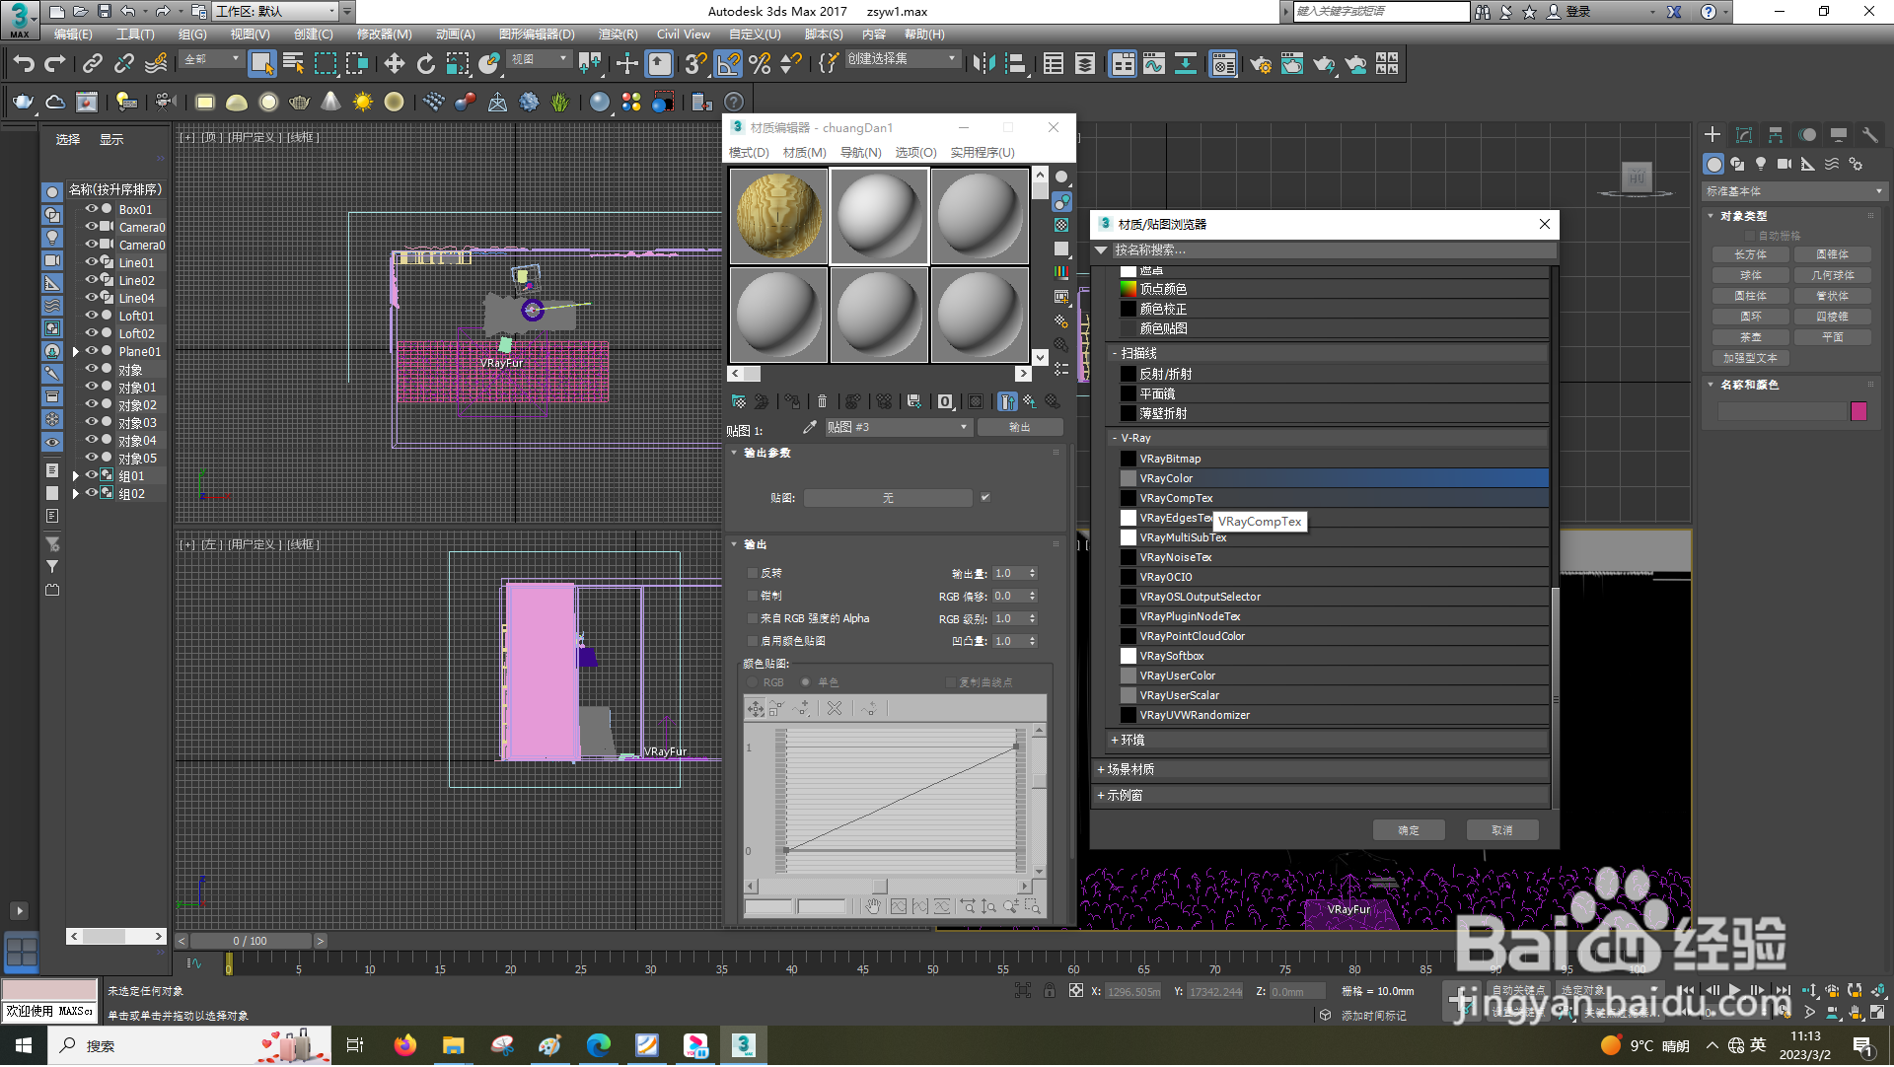Toggle visibility eye of Box01
Screen dimensions: 1894x1067
[x=92, y=209]
